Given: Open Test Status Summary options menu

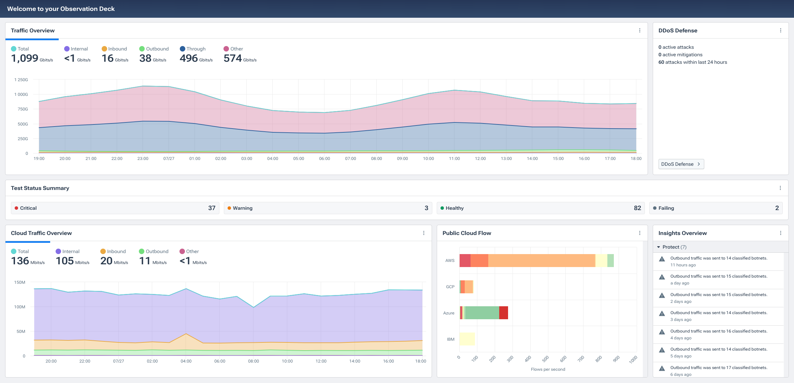Looking at the screenshot, I should (780, 188).
